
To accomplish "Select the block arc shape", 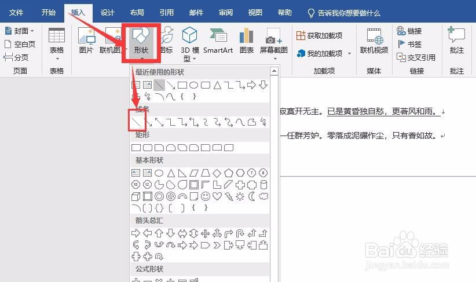I will point(182,196).
